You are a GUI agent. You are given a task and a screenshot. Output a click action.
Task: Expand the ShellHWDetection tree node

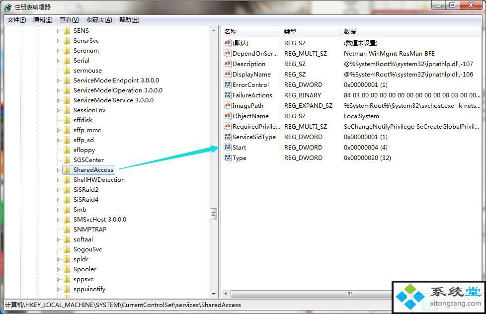pyautogui.click(x=58, y=180)
